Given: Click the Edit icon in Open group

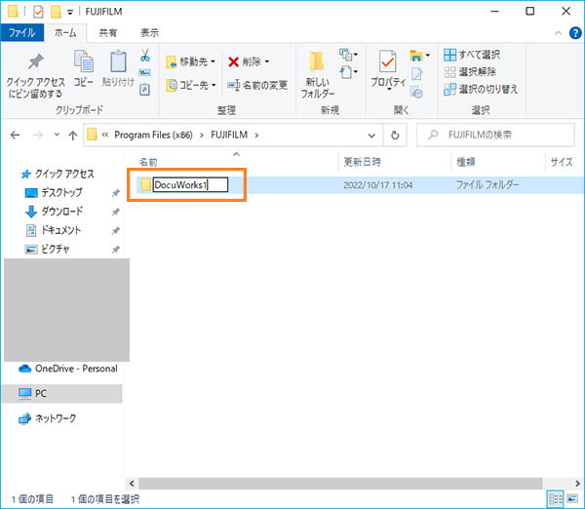Looking at the screenshot, I should click(416, 73).
